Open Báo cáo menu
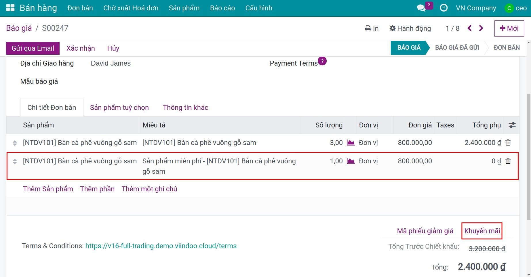The width and height of the screenshot is (531, 277). [x=222, y=8]
